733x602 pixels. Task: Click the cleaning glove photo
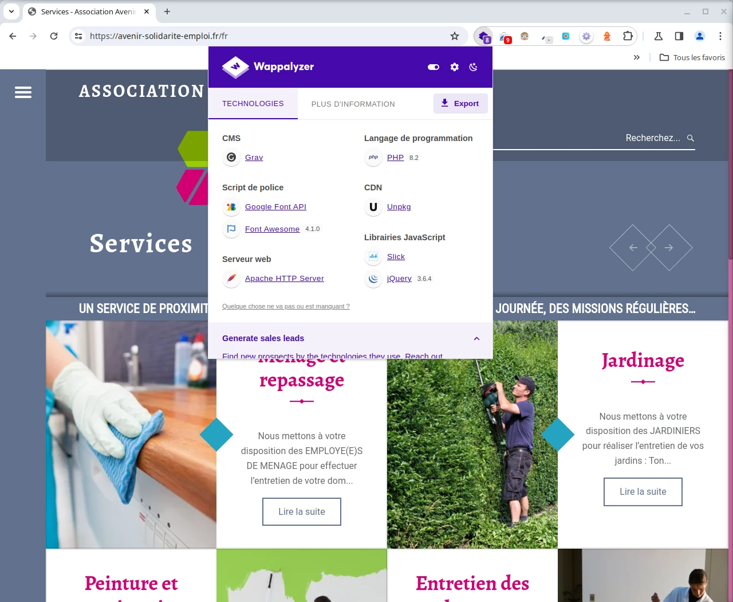pos(131,435)
